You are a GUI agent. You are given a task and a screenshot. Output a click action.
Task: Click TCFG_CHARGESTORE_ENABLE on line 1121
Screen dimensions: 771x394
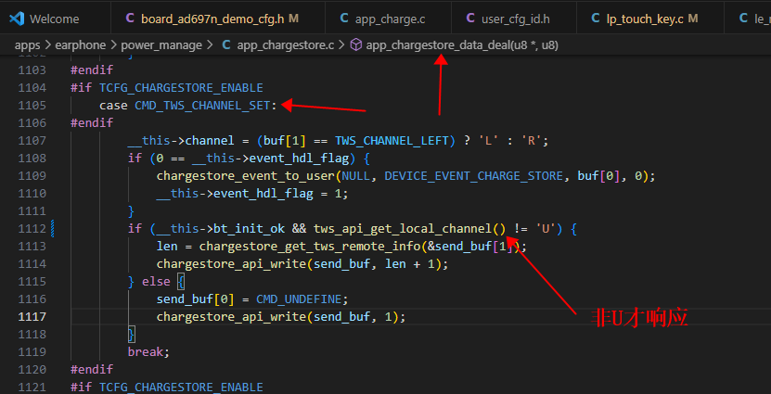point(181,387)
